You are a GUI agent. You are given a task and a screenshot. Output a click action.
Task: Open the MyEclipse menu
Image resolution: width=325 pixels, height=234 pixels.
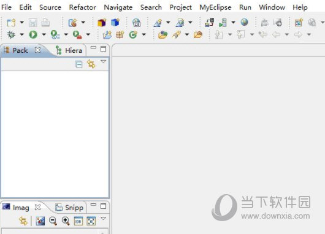215,7
